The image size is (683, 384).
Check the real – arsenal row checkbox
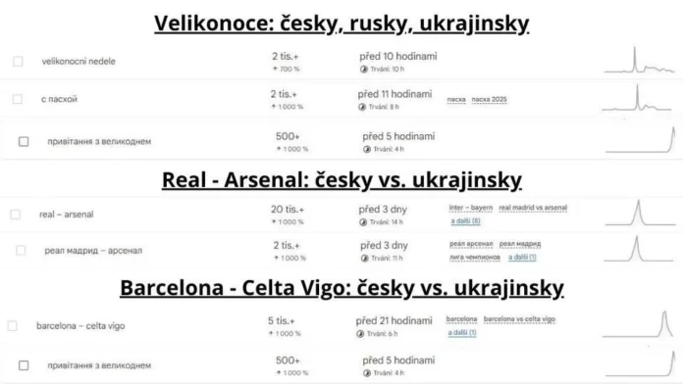coord(16,215)
